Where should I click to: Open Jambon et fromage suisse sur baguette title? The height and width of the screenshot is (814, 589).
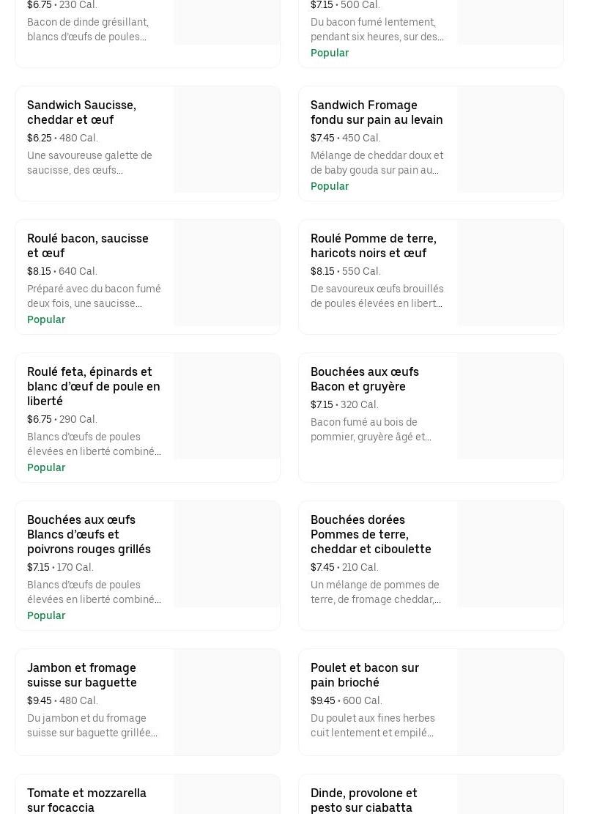pos(81,675)
